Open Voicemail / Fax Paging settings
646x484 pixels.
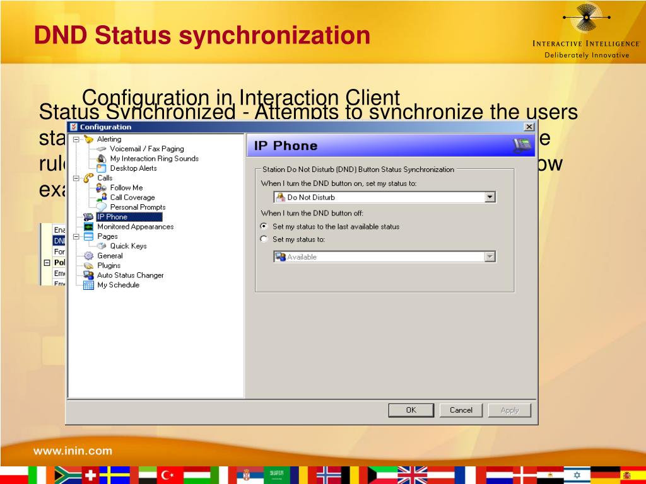coord(147,149)
